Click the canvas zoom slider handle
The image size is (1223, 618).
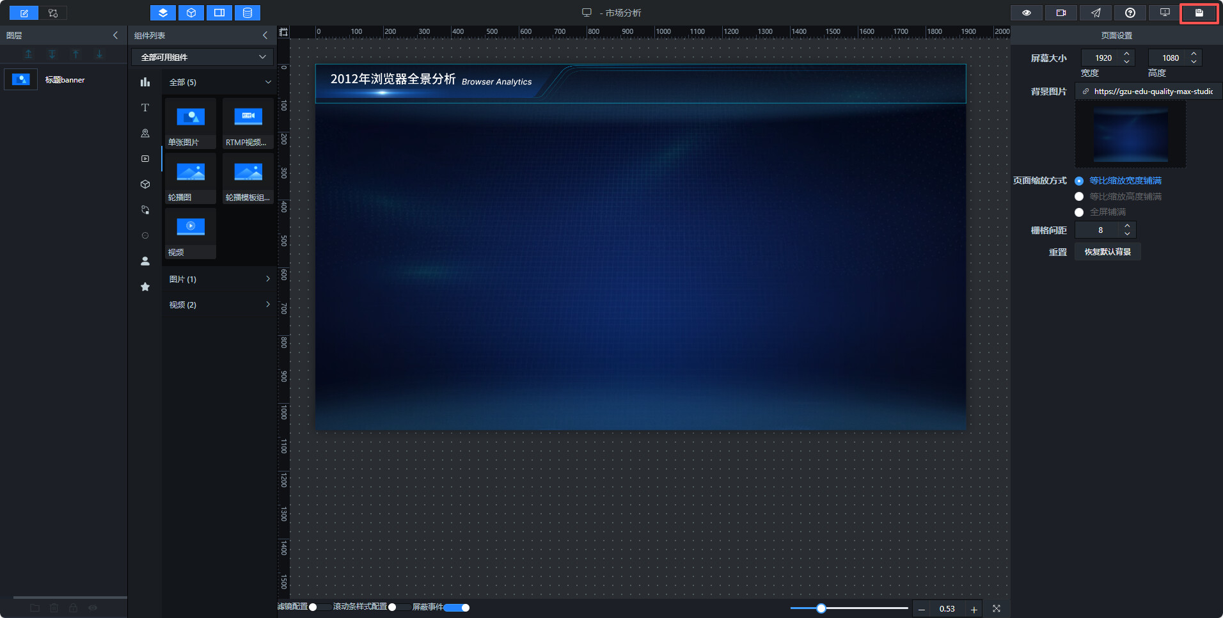821,608
